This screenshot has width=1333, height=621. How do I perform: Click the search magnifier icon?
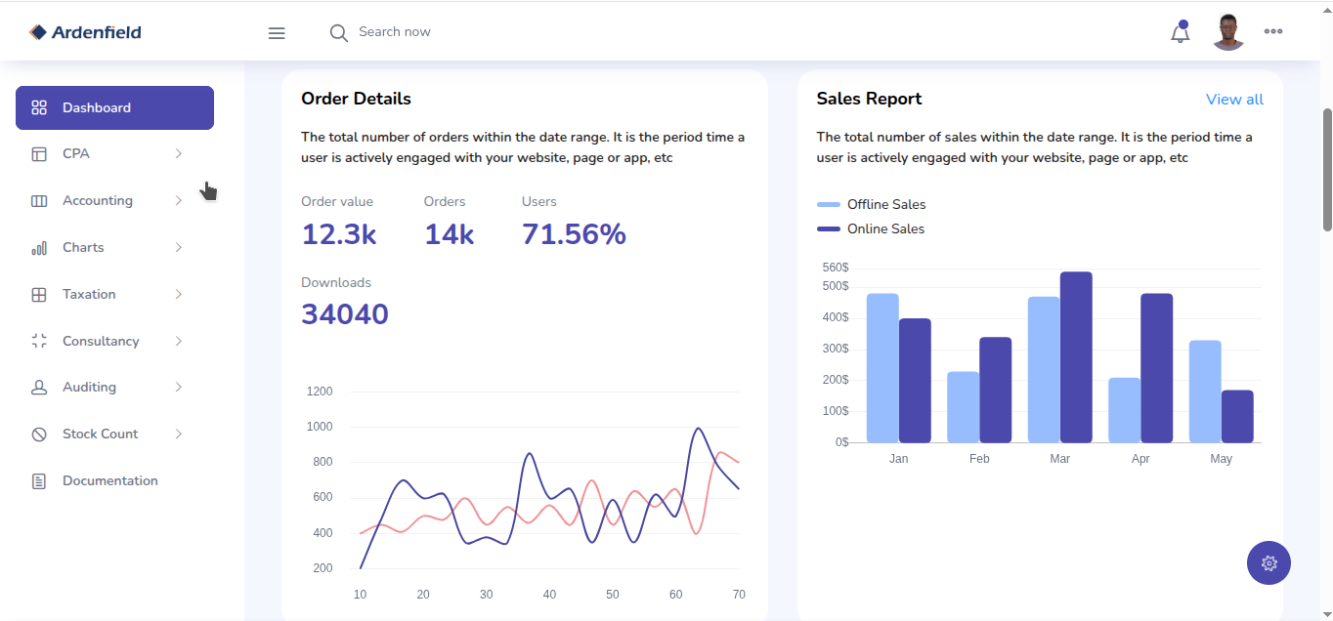[338, 33]
